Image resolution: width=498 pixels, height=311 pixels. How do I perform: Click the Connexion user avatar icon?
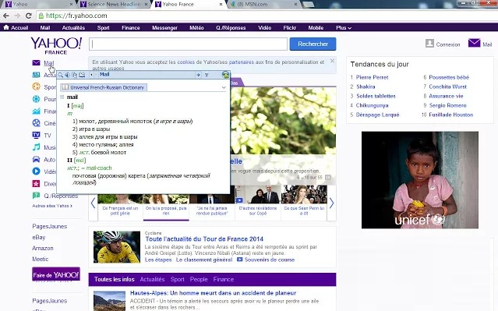pyautogui.click(x=429, y=44)
